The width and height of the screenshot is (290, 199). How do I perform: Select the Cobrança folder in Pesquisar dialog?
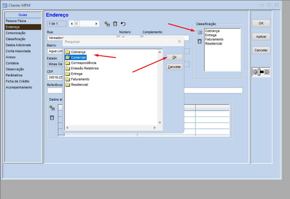75,52
